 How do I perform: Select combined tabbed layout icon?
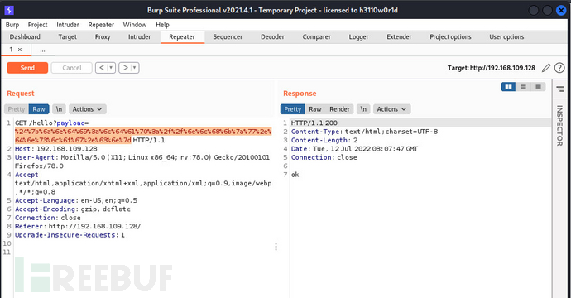(538, 87)
